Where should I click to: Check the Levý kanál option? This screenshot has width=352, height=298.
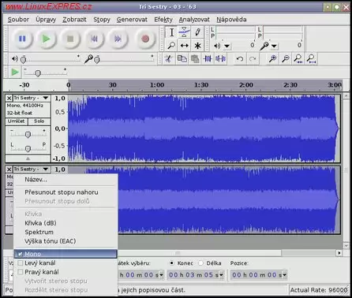66,263
